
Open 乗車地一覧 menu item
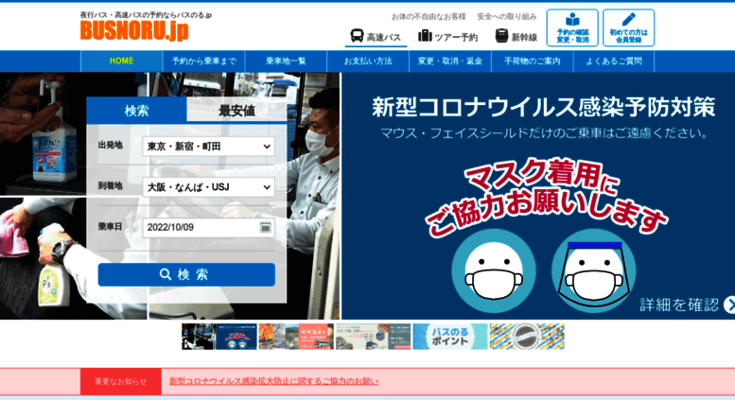tap(286, 61)
